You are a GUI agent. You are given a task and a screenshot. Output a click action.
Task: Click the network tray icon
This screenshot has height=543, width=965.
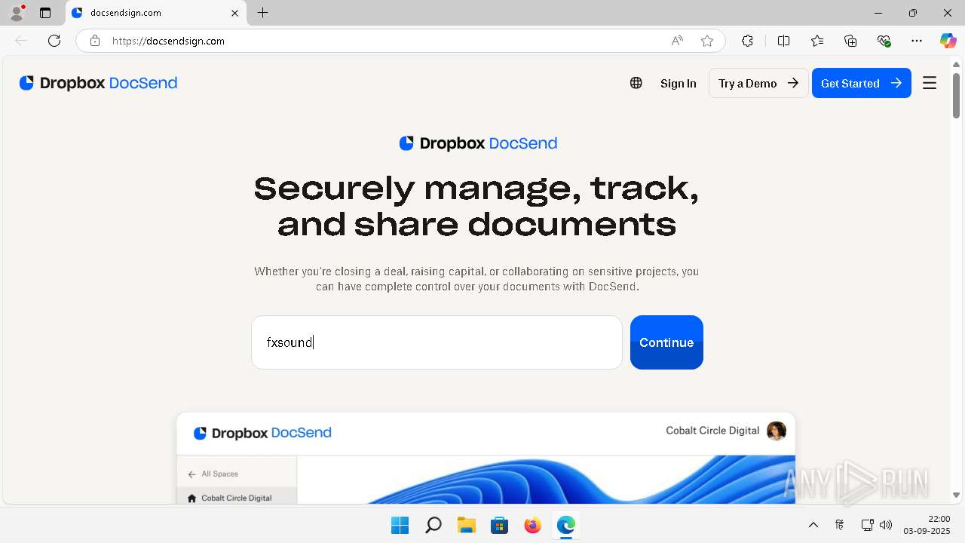868,525
